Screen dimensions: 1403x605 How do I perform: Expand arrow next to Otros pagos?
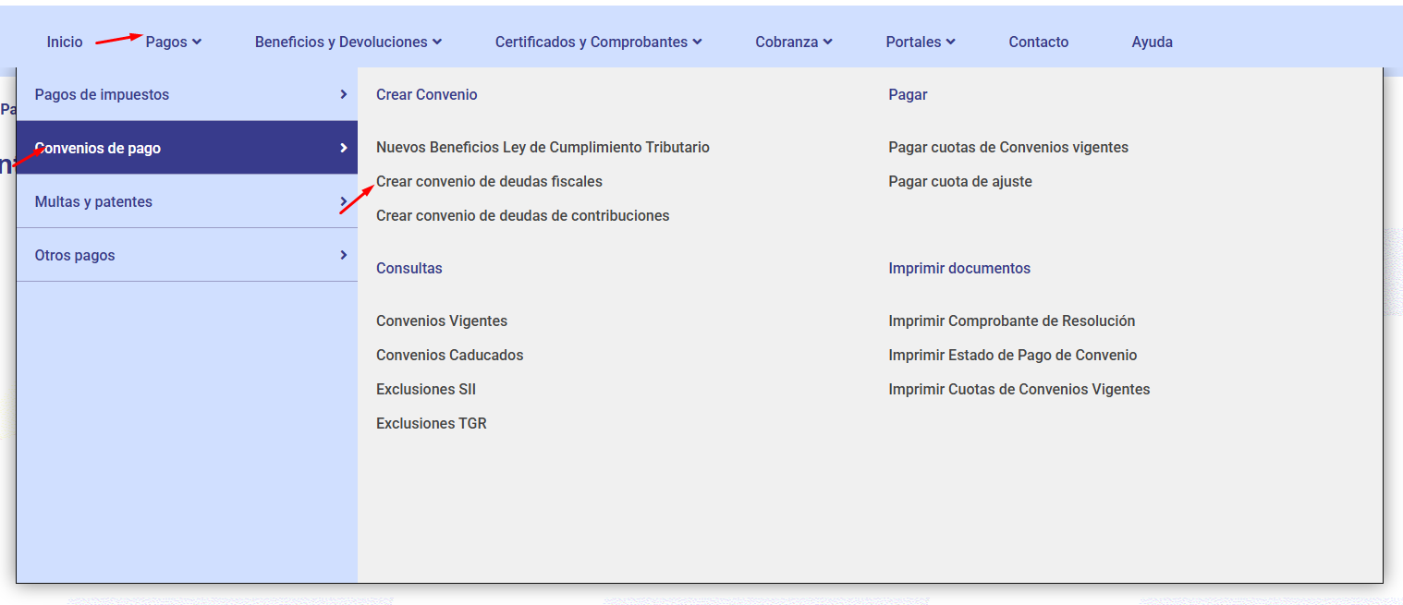pyautogui.click(x=343, y=255)
